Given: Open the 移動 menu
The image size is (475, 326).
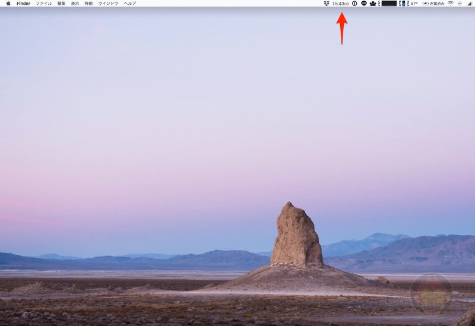Looking at the screenshot, I should tap(88, 4).
